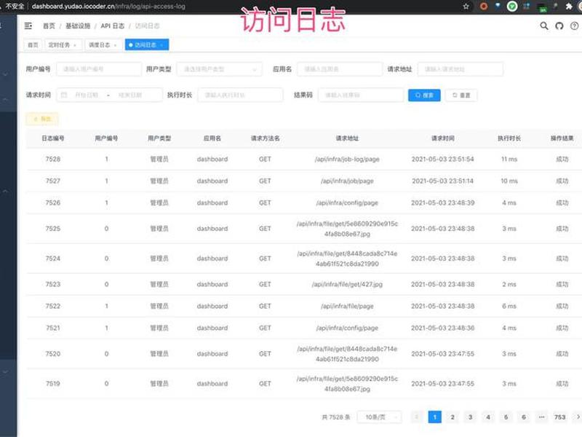Go to last page 753
Viewport: 582px width, 437px height.
coord(559,417)
